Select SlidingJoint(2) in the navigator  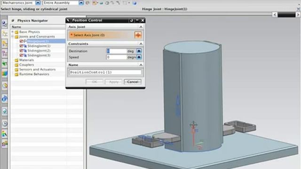(39, 51)
